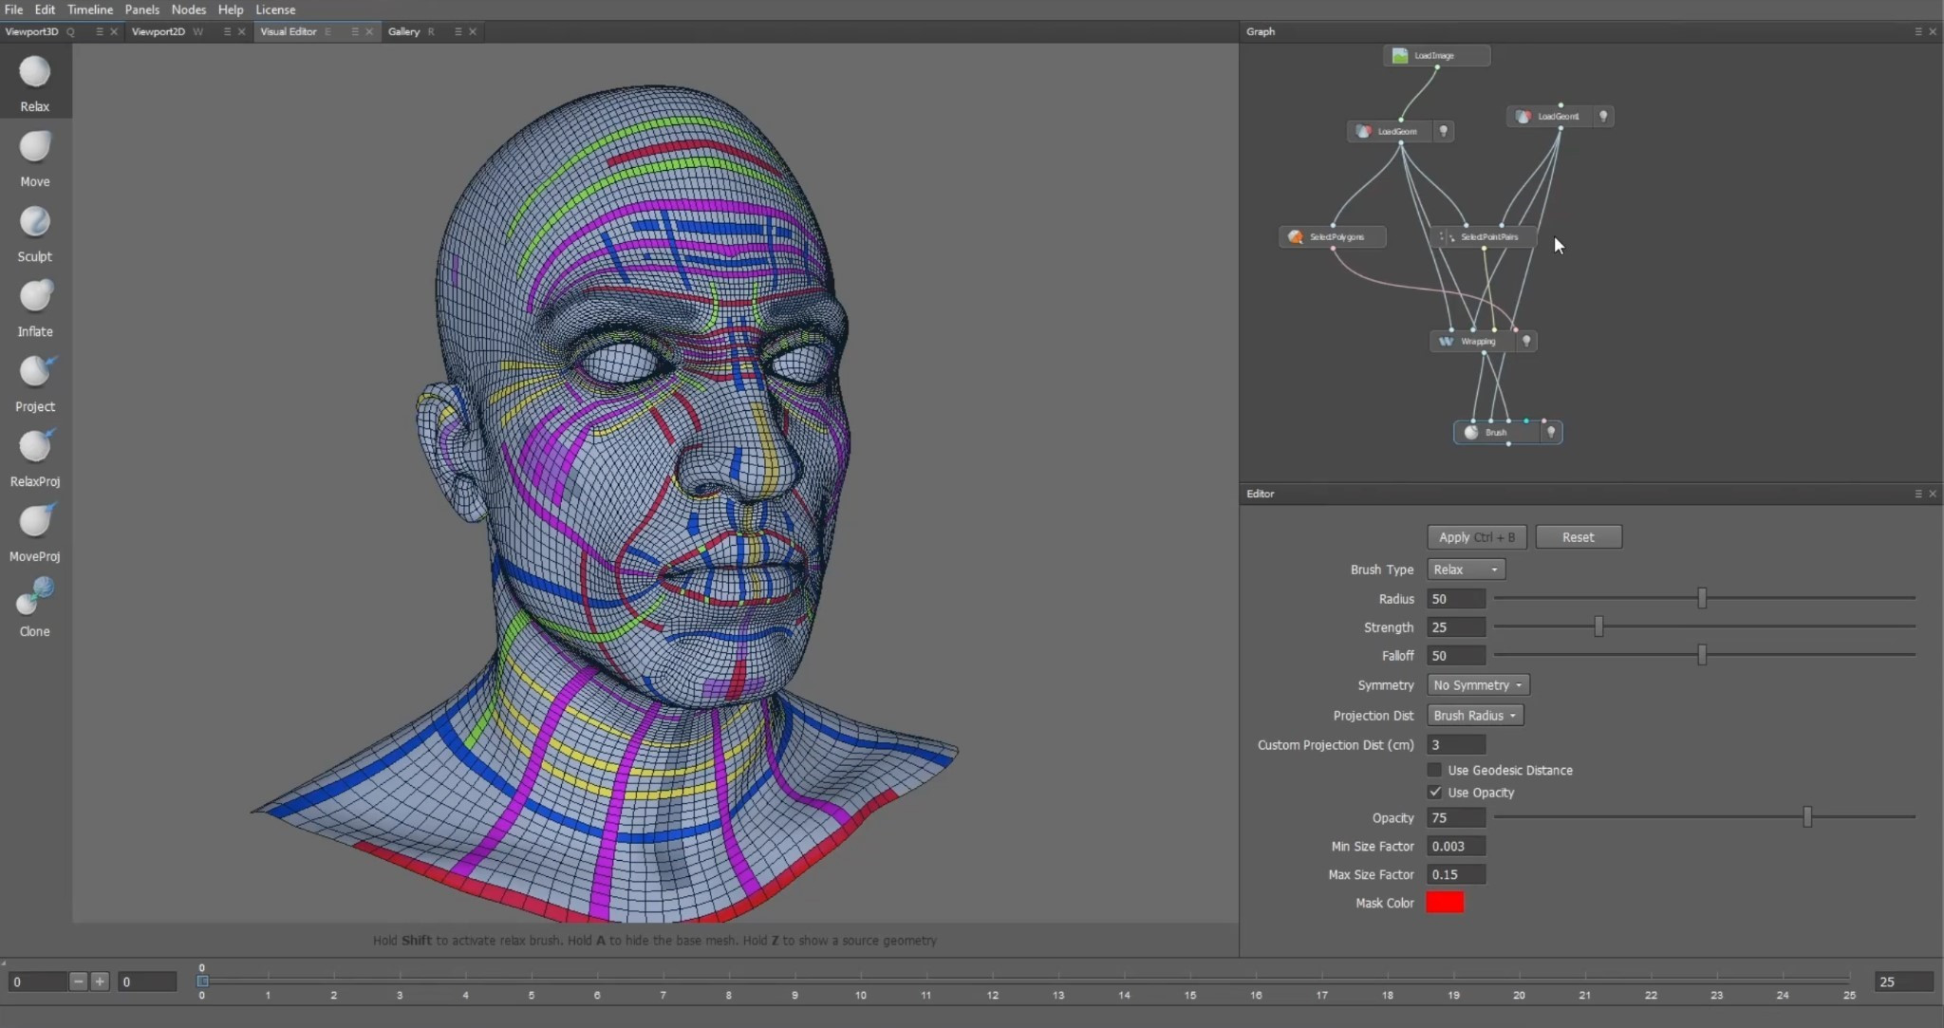Viewport: 1944px width, 1028px height.
Task: Open the Projection Dist dropdown
Action: (1474, 716)
